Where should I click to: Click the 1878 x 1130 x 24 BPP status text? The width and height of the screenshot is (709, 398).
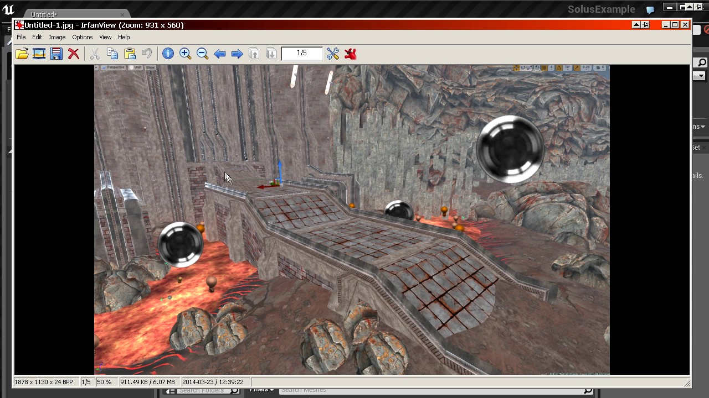[44, 382]
